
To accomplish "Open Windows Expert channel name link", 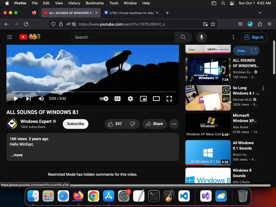I will (x=36, y=122).
